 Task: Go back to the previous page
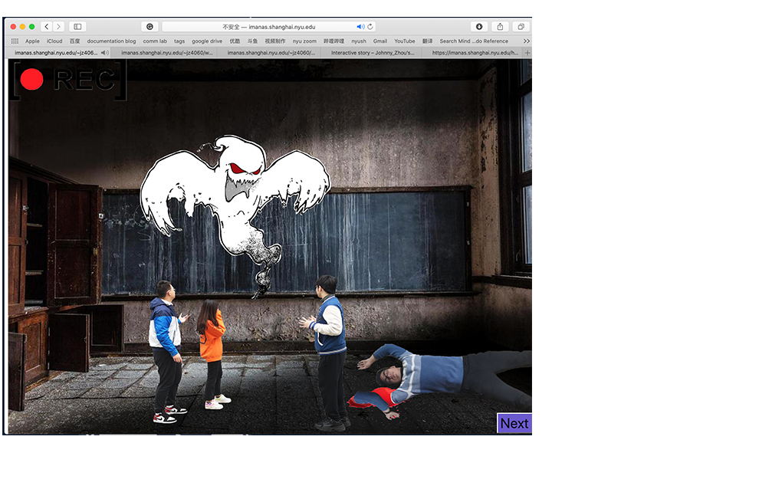point(46,27)
